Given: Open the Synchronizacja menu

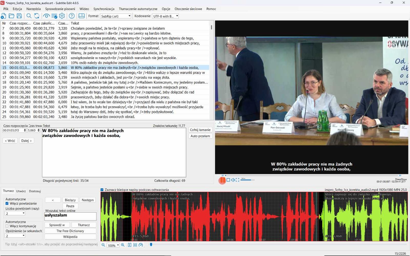Looking at the screenshot, I should 104,9.
